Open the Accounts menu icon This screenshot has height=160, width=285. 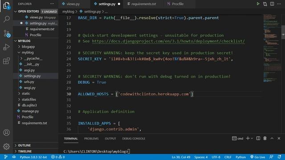(6, 132)
